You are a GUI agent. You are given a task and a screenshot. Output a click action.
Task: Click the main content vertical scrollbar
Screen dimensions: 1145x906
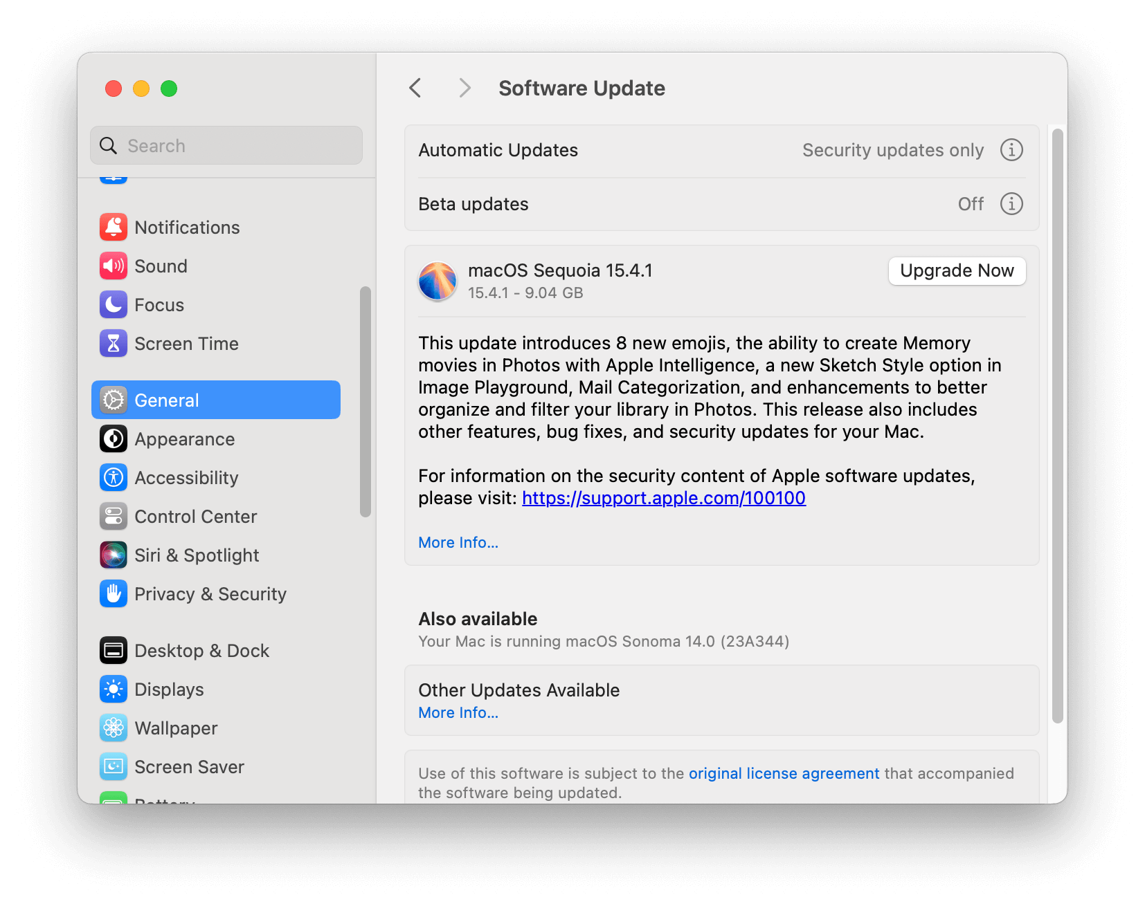pyautogui.click(x=1057, y=425)
